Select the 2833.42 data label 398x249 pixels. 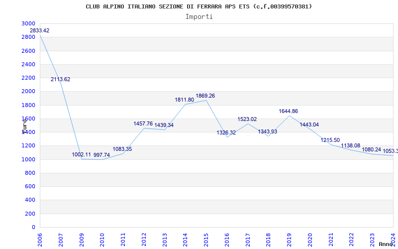pyautogui.click(x=40, y=30)
